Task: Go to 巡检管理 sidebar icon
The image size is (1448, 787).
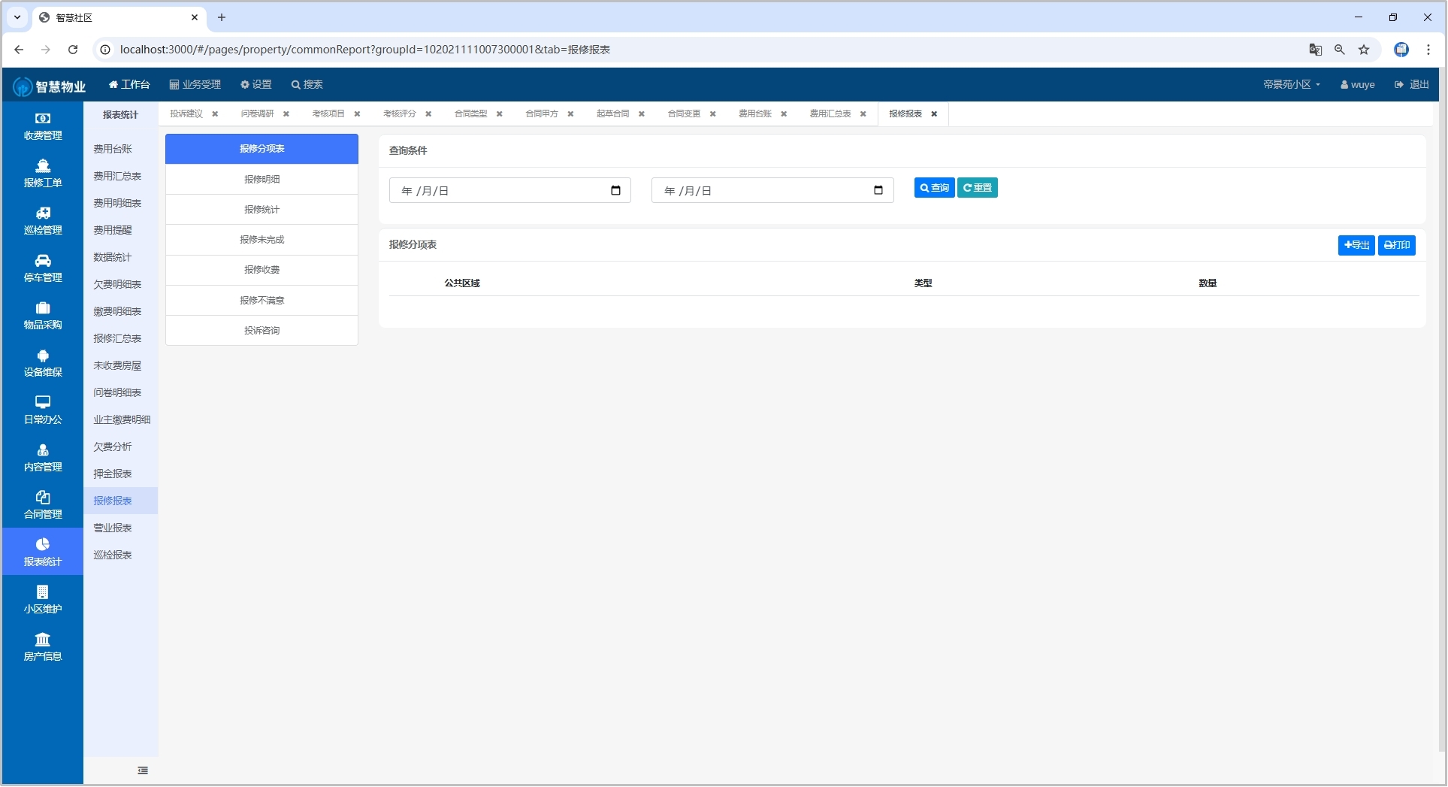Action: [43, 221]
